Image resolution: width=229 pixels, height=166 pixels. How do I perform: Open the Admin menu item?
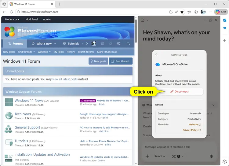[x=47, y=19]
